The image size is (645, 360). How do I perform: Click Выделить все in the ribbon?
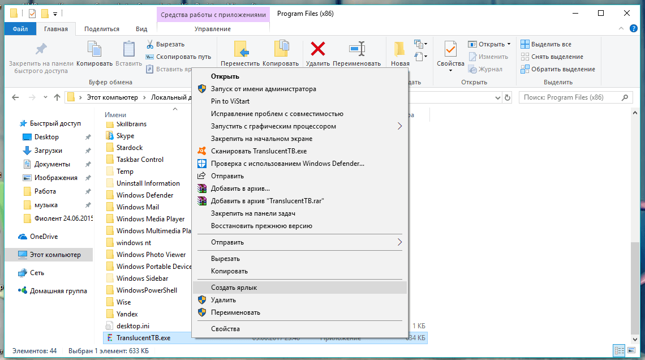click(546, 44)
